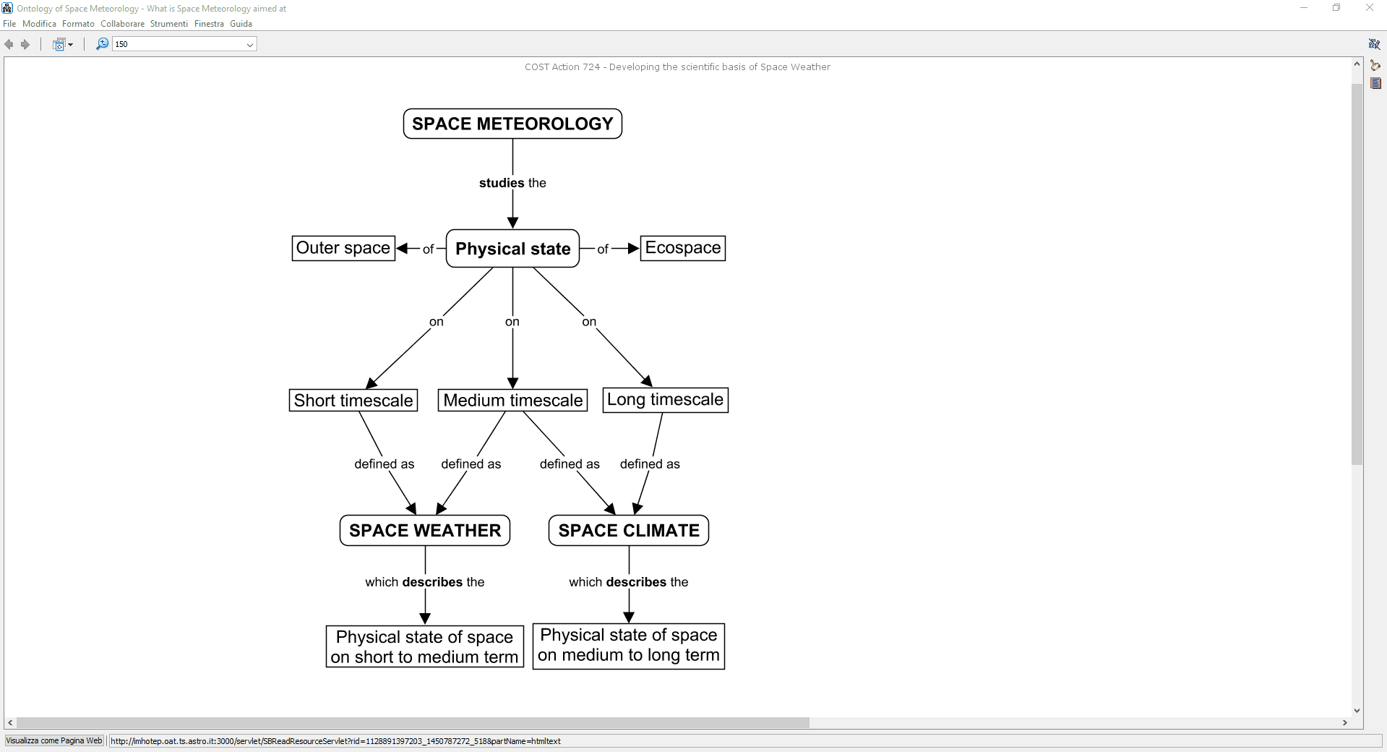Click the vertical scrollbar thumb
This screenshot has width=1387, height=752.
(x=1357, y=274)
